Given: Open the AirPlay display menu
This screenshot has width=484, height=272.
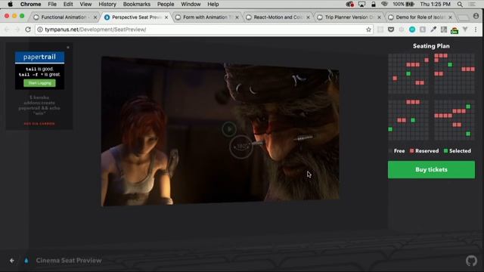Looking at the screenshot, I should (361, 5).
